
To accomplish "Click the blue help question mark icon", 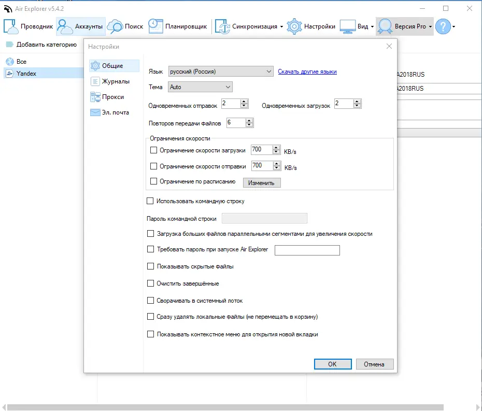I will coord(443,26).
